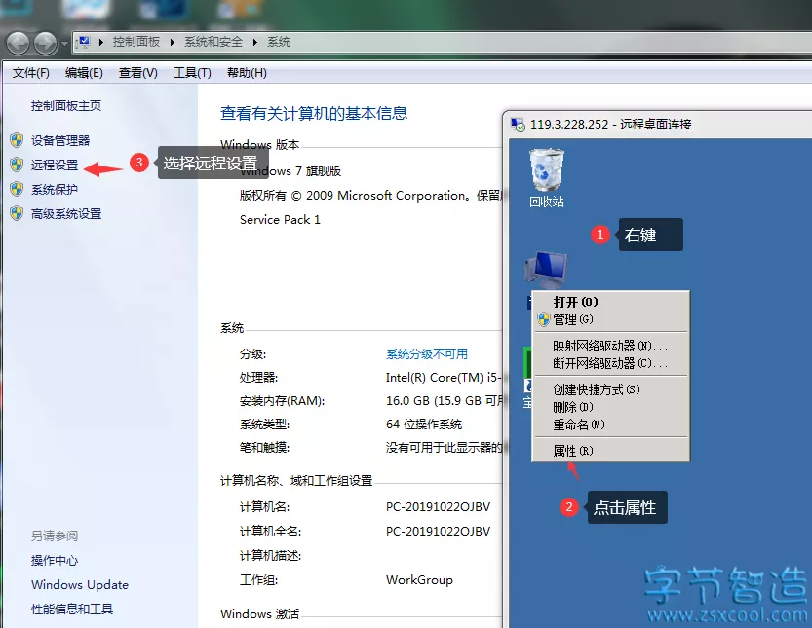Screen dimensions: 812x628
Task: Click 64 位操作系统 system type value
Action: click(424, 425)
